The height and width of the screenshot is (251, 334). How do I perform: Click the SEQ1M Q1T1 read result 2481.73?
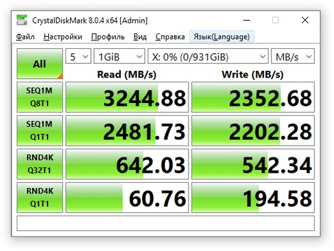(x=127, y=131)
